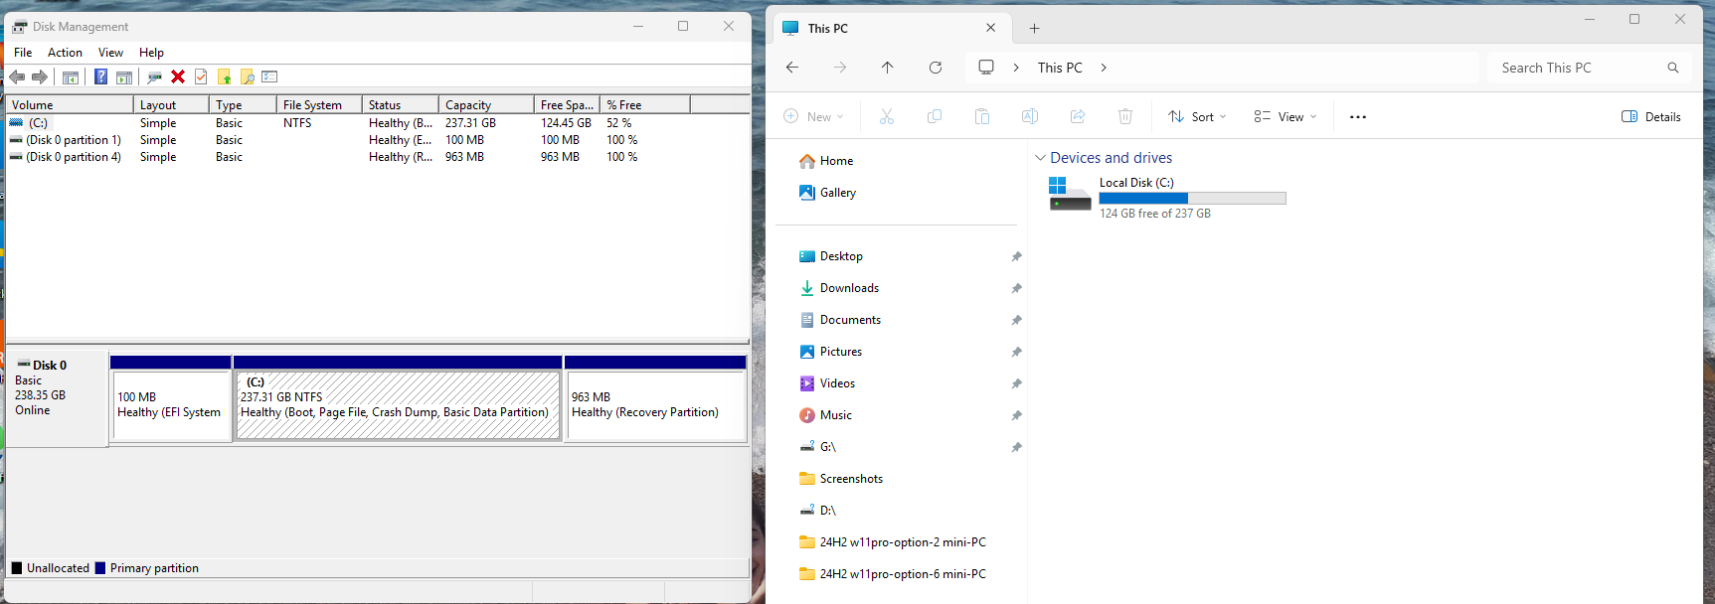Open the Action menu in Disk Management
Screen dimensions: 1715x604
(65, 53)
